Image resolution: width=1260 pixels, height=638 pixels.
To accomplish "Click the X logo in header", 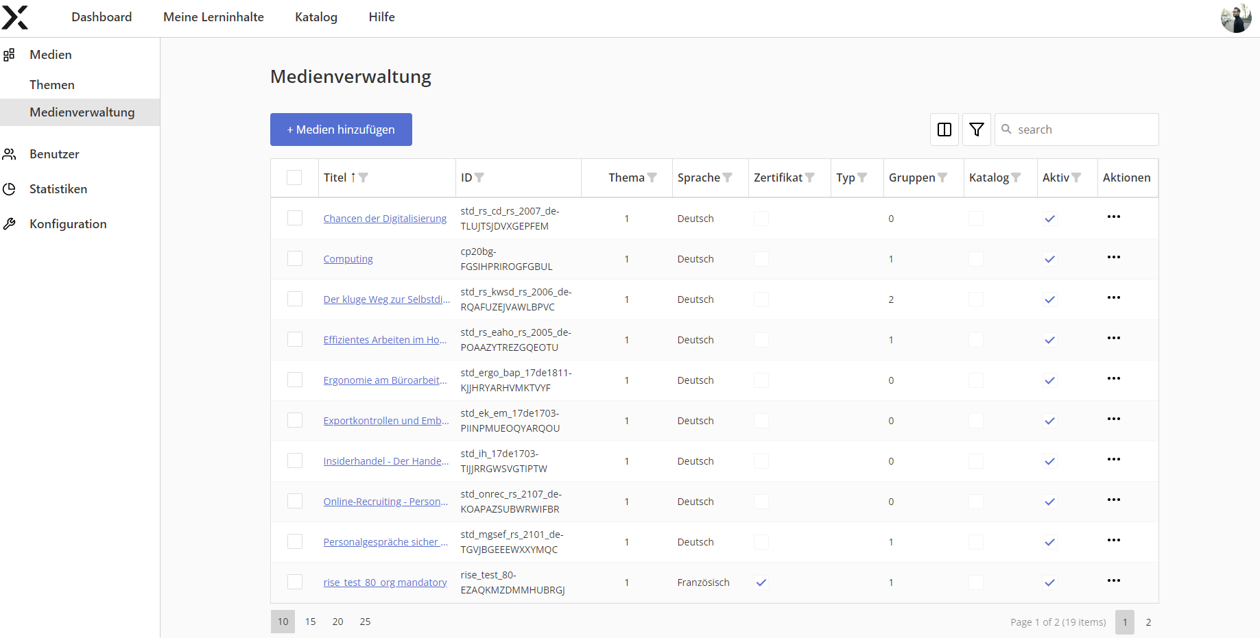I will click(15, 18).
